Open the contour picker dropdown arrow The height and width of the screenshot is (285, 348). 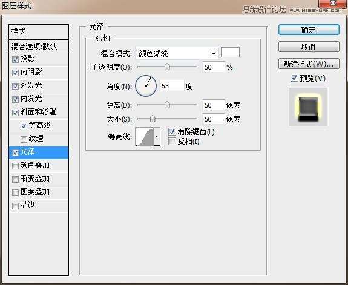tap(157, 137)
